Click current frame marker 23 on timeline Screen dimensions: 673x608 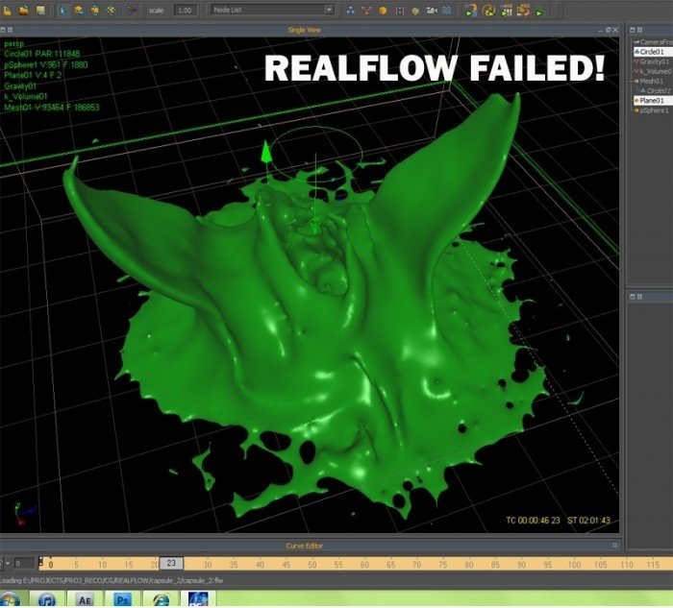click(x=171, y=564)
